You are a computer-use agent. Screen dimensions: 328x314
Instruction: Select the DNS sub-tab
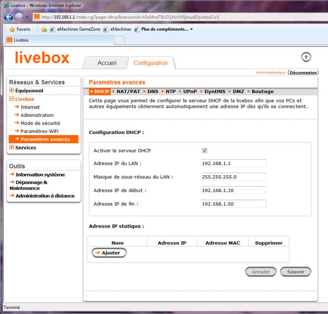click(153, 92)
